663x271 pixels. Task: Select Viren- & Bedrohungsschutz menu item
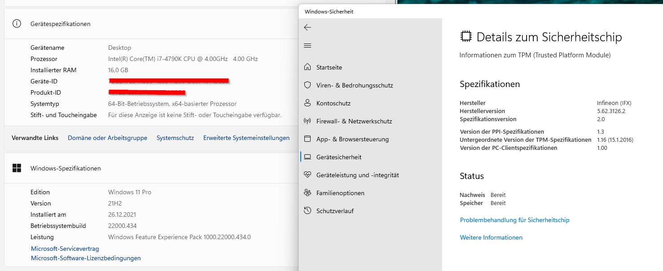tap(355, 85)
